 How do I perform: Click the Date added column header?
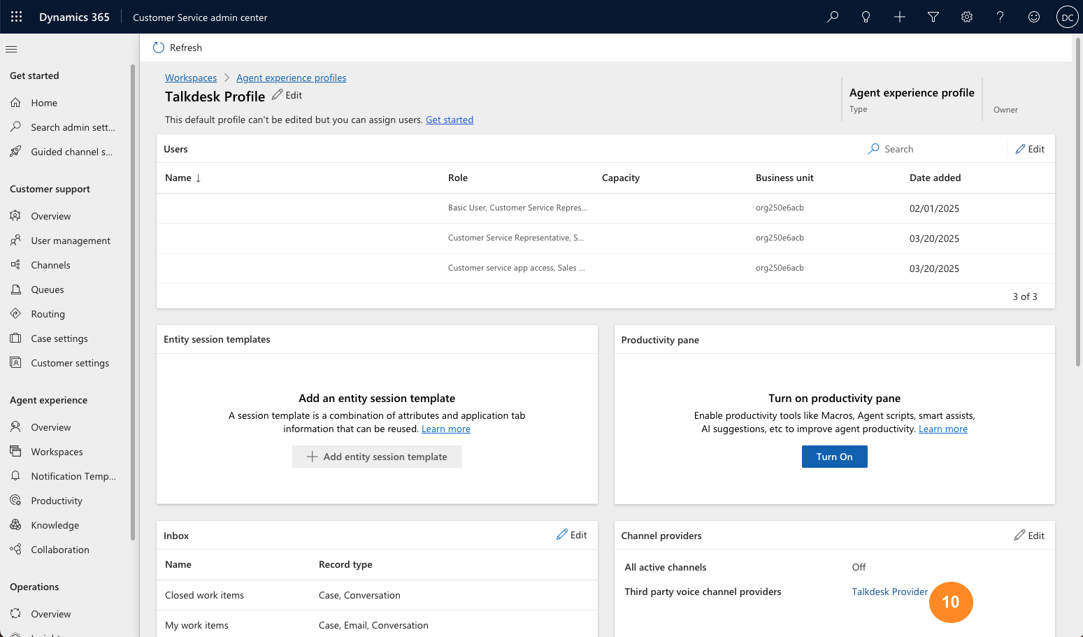click(x=935, y=178)
